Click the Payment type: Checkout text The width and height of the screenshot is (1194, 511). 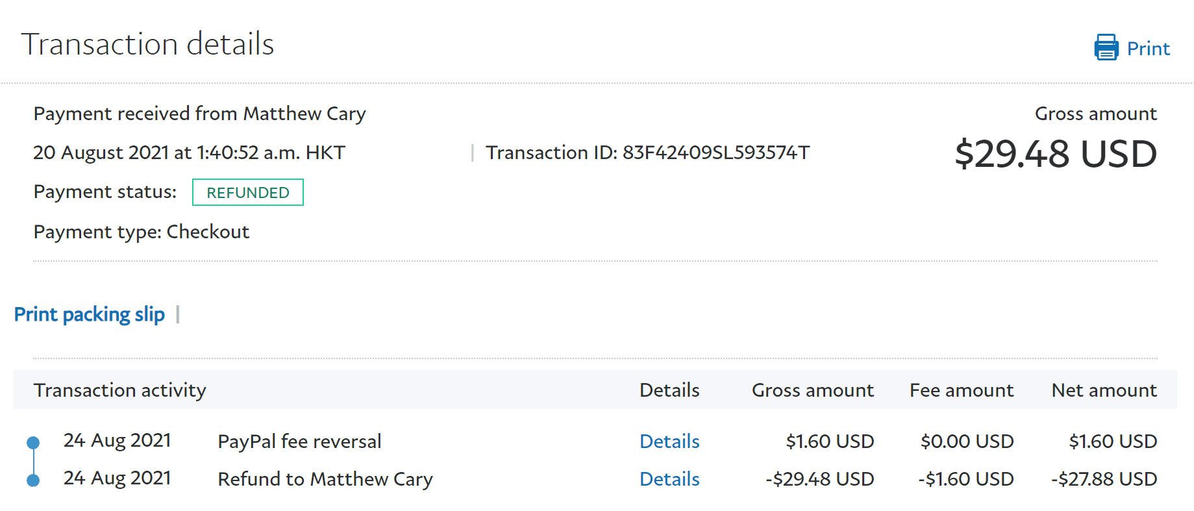pyautogui.click(x=142, y=232)
